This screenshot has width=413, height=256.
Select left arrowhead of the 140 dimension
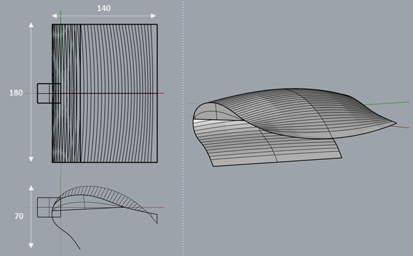[54, 16]
